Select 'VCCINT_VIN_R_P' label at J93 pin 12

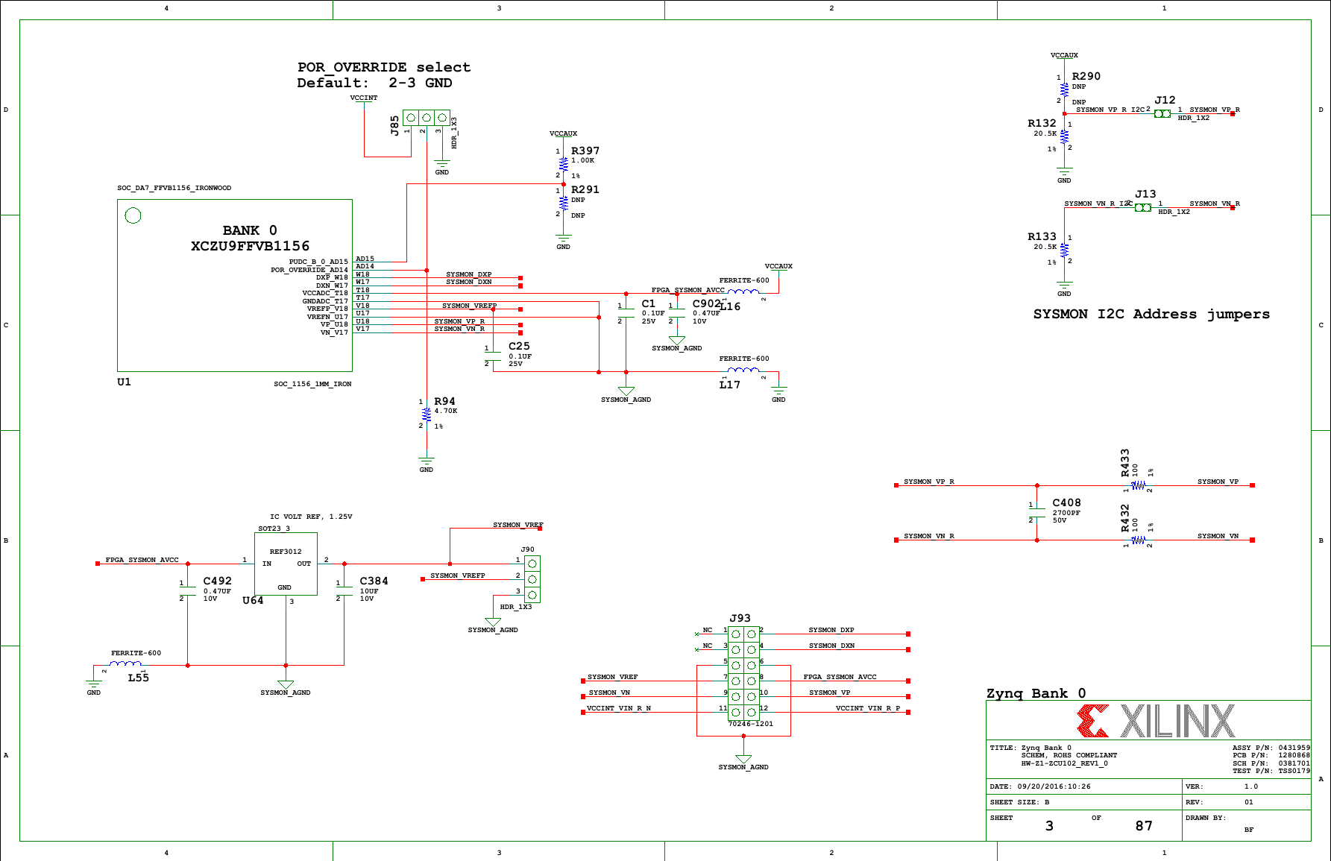tap(868, 708)
